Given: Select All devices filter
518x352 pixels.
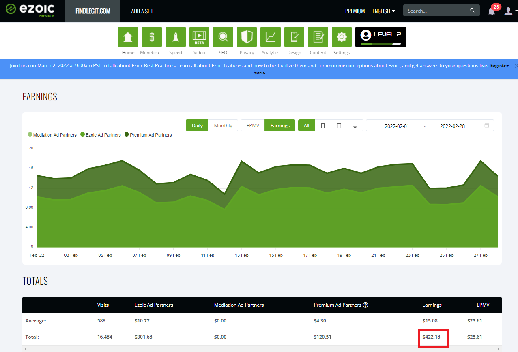Looking at the screenshot, I should point(306,126).
